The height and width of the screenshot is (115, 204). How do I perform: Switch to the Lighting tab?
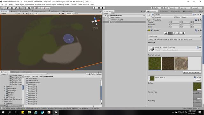pos(164,11)
